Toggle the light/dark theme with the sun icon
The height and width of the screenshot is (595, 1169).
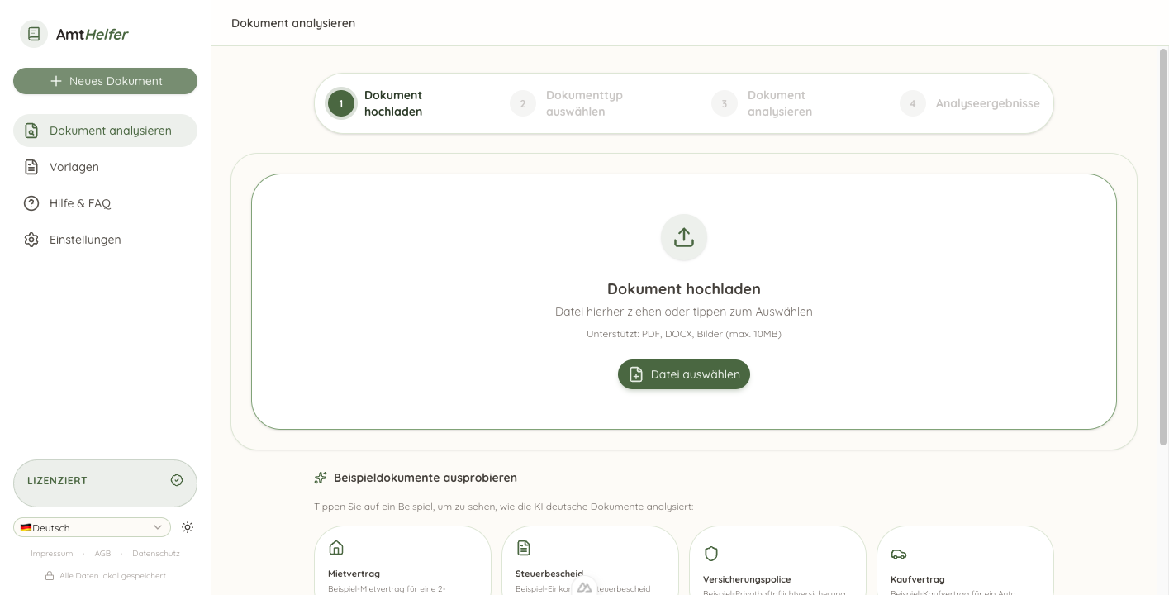click(188, 527)
